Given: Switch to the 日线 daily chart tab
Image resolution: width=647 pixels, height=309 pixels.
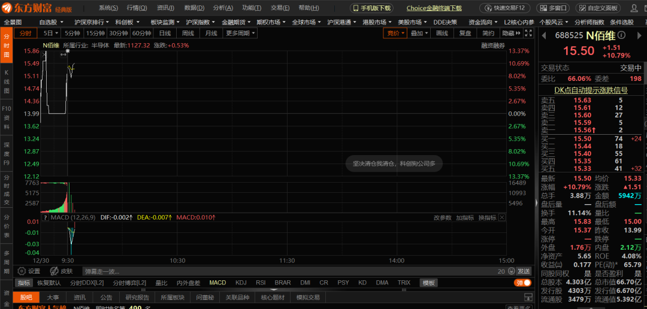Looking at the screenshot, I should 165,34.
